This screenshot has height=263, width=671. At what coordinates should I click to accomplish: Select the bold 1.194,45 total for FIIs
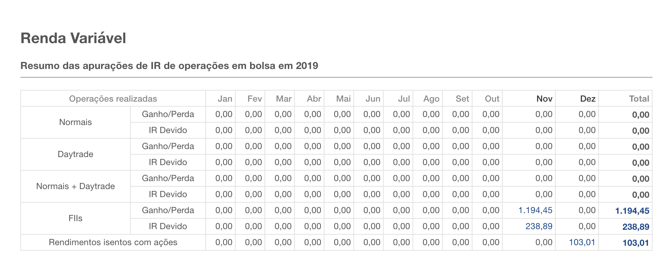click(632, 211)
